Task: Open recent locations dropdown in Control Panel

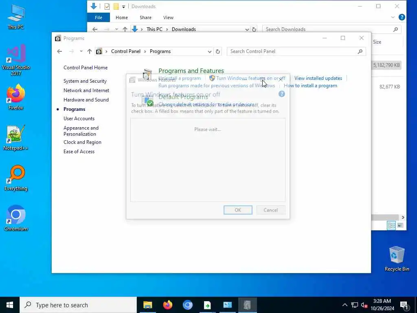Action: [81, 51]
